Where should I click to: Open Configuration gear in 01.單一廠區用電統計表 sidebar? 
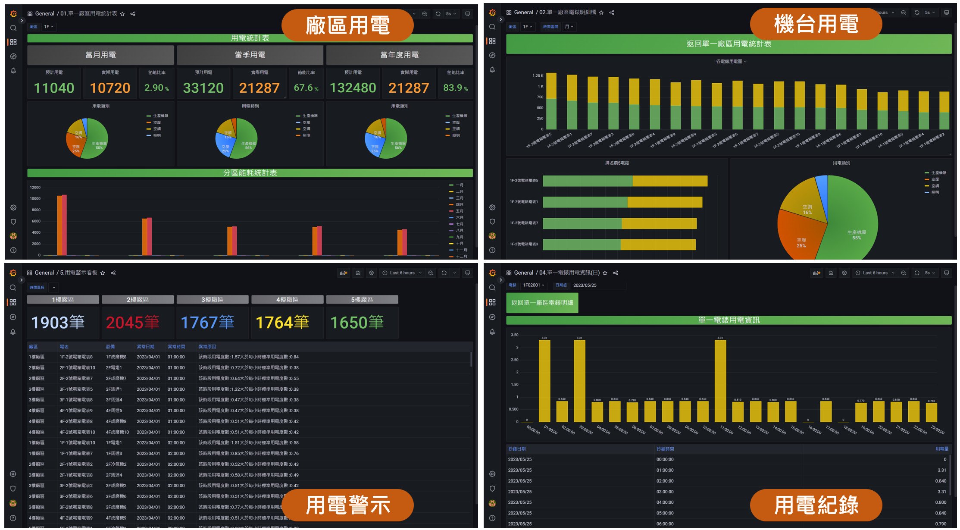coord(13,207)
